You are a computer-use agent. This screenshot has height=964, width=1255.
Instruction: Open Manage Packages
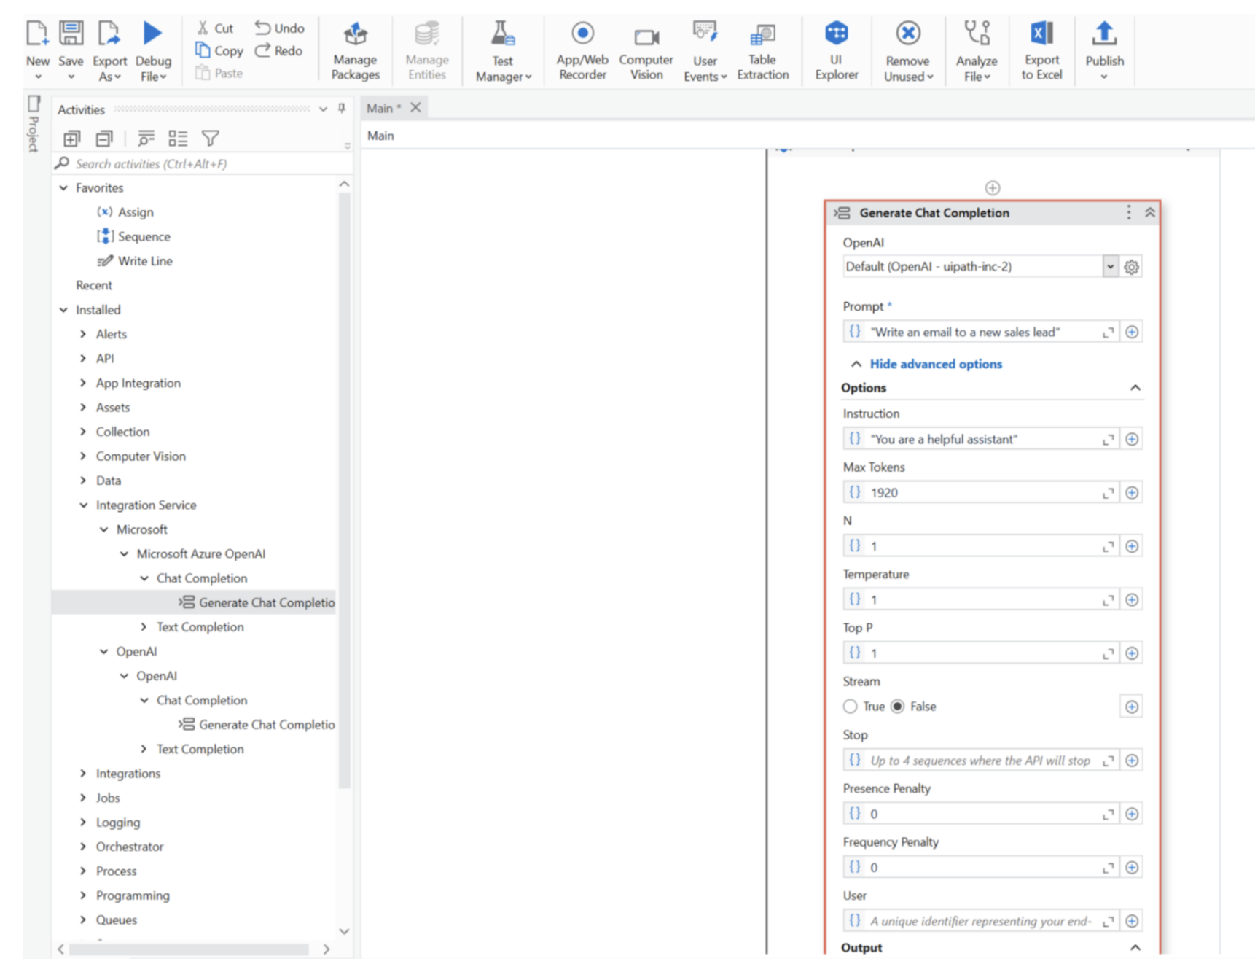(x=356, y=51)
